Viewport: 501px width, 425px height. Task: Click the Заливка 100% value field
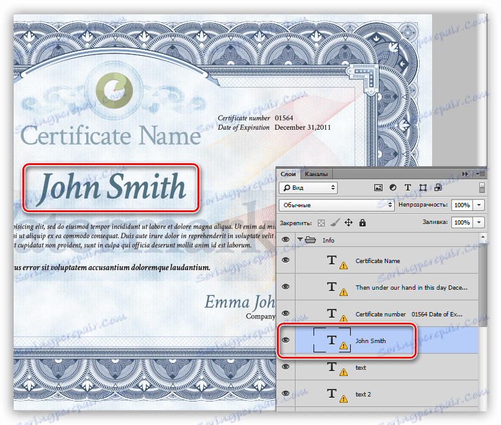[462, 222]
